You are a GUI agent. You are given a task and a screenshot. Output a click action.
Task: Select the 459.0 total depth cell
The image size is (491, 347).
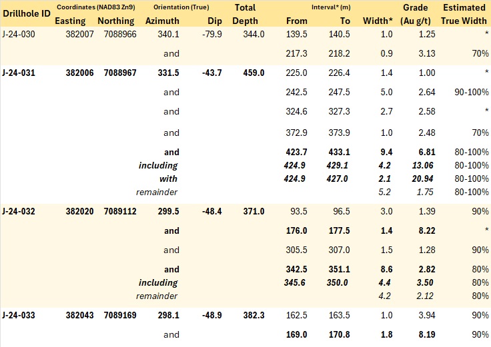click(x=254, y=73)
